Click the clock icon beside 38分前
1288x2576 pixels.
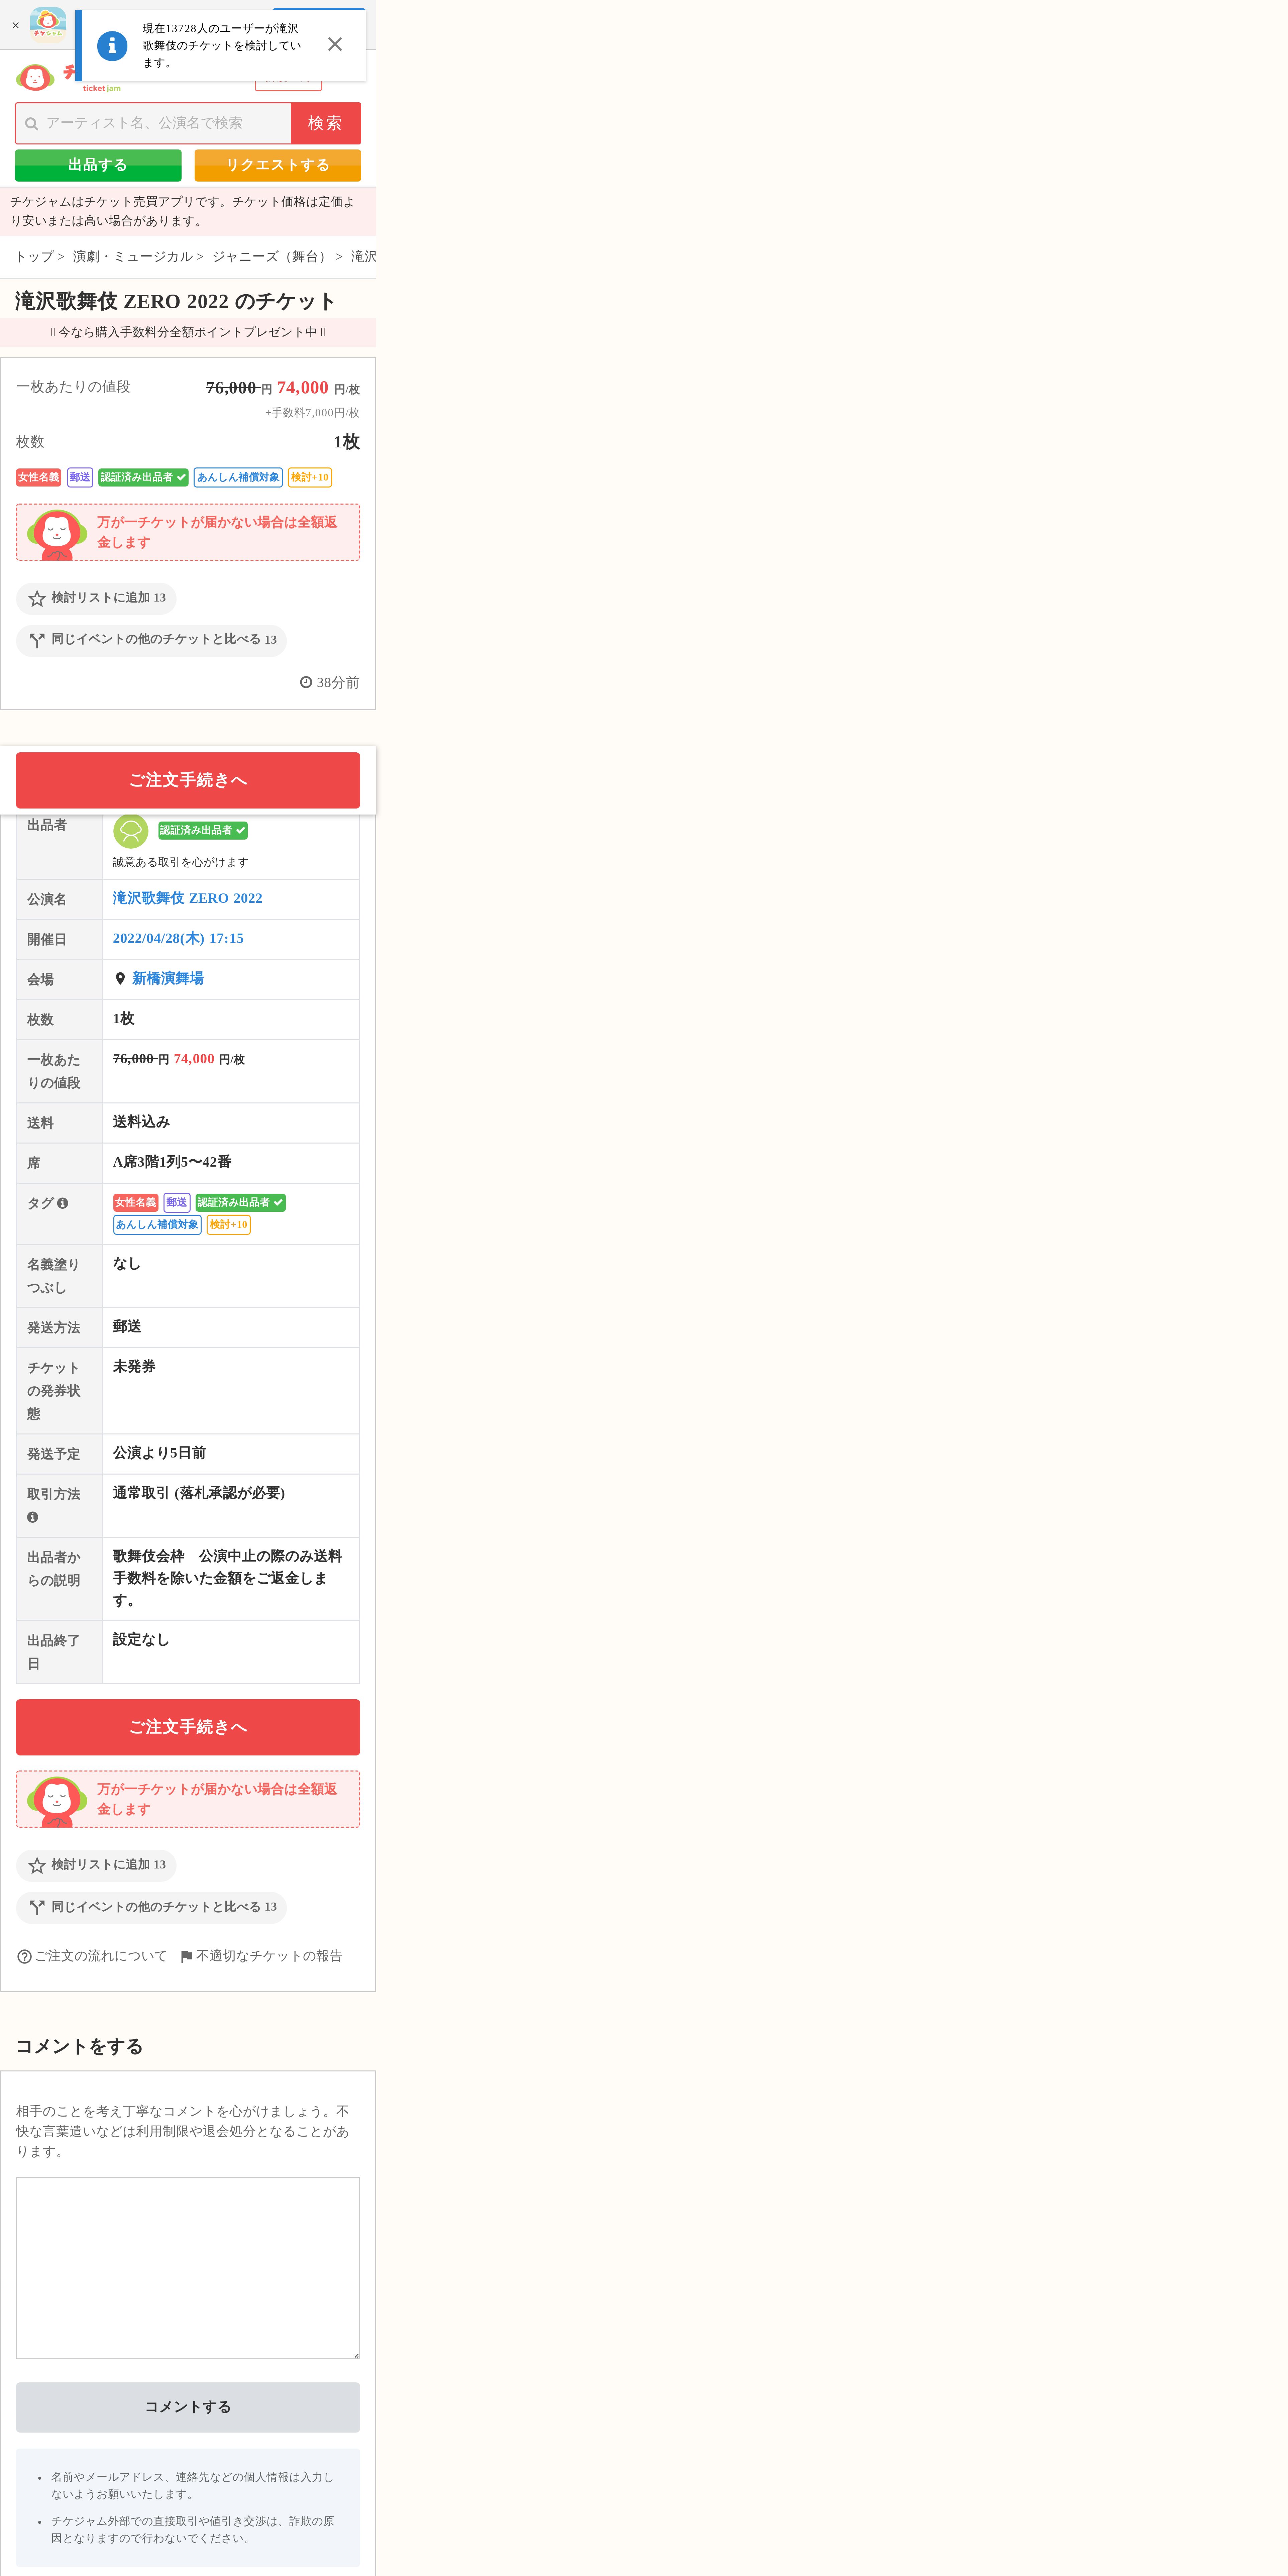point(306,682)
